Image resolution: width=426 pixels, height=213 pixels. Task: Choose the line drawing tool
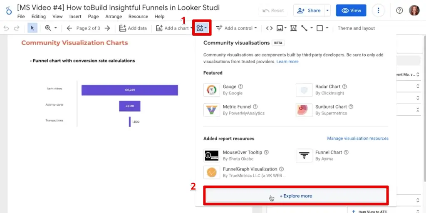click(305, 28)
